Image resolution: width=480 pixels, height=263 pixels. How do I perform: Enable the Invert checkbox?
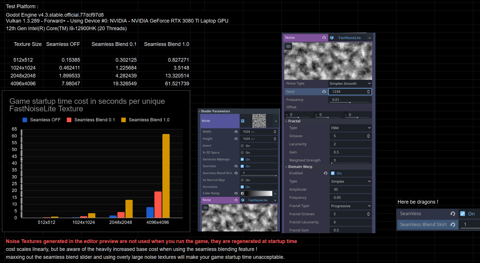pos(242,146)
